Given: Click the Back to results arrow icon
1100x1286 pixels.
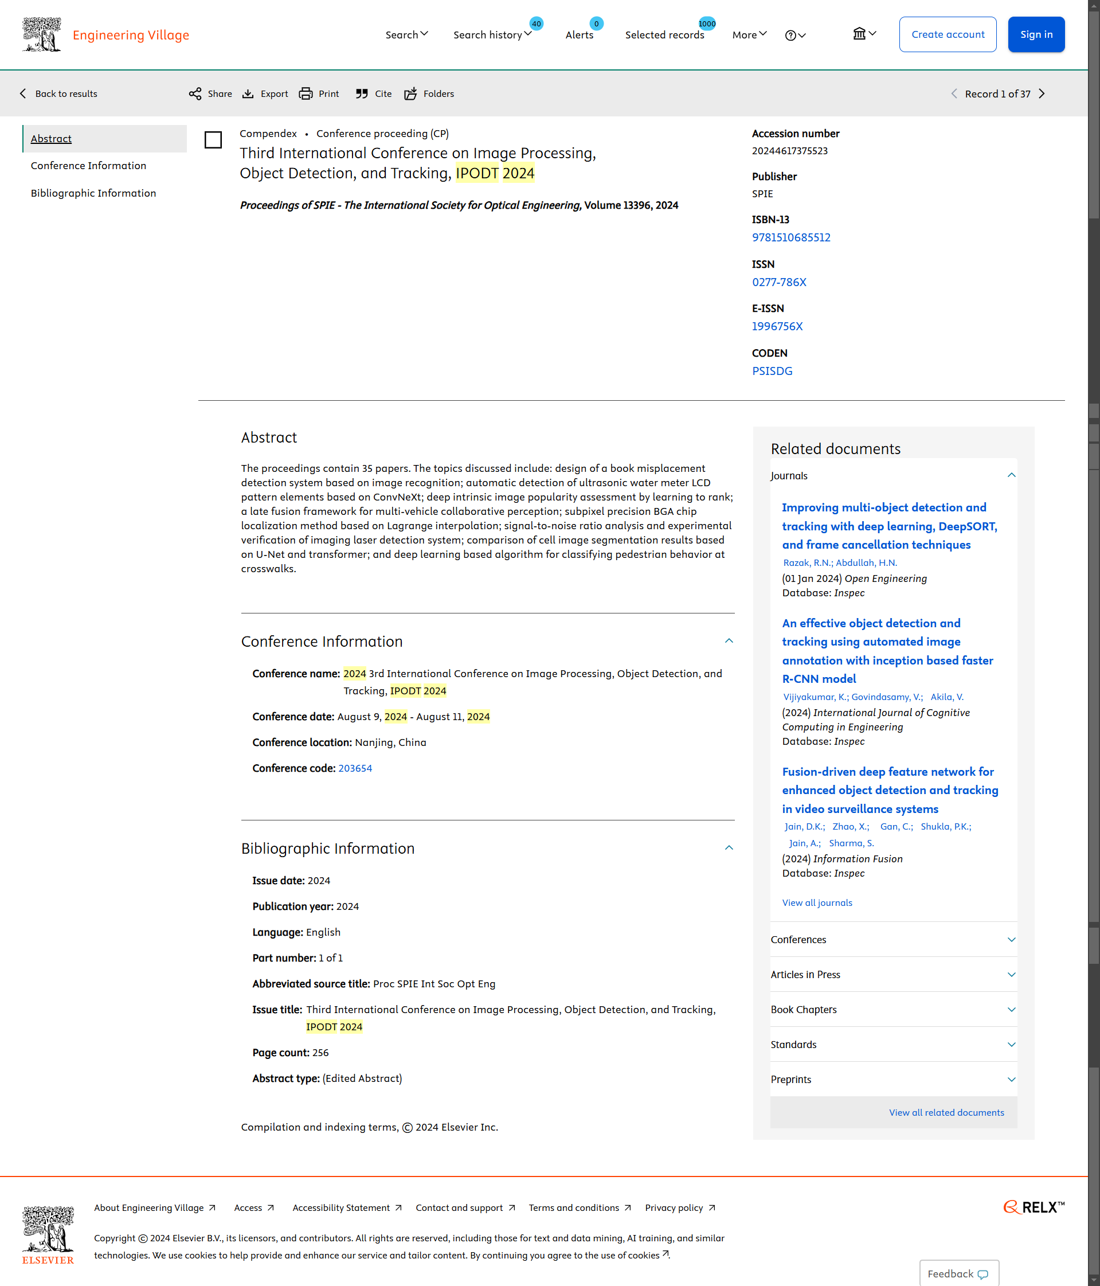Looking at the screenshot, I should pyautogui.click(x=23, y=93).
